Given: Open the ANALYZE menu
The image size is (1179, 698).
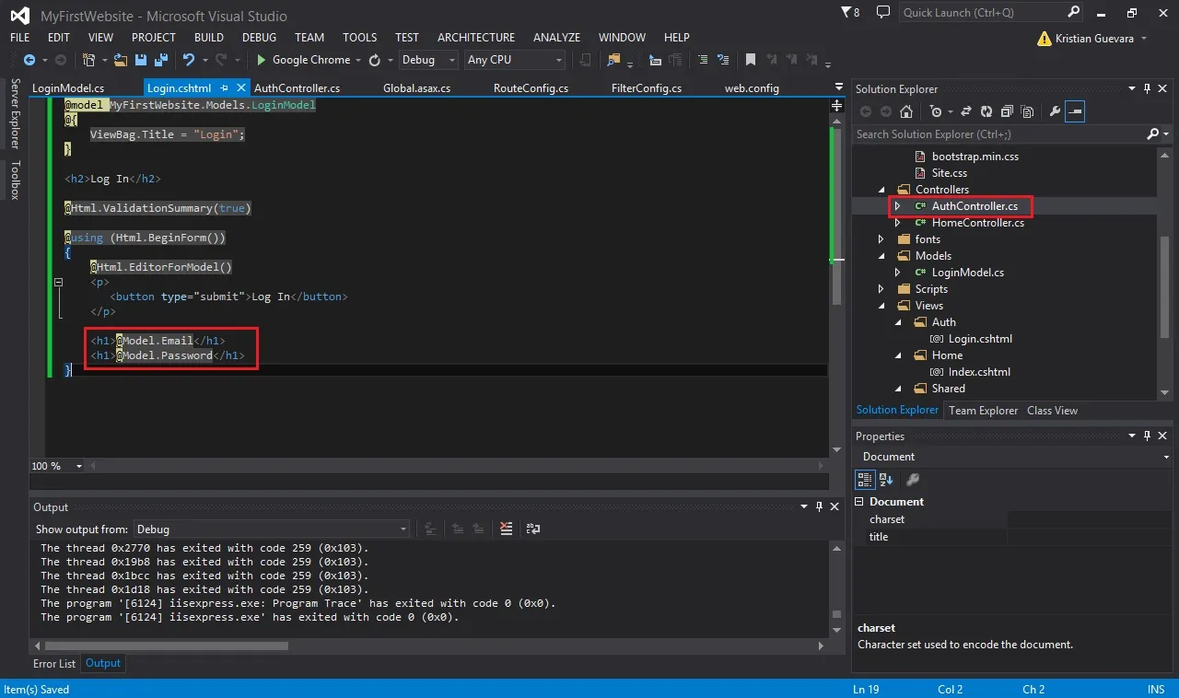Looking at the screenshot, I should [556, 38].
